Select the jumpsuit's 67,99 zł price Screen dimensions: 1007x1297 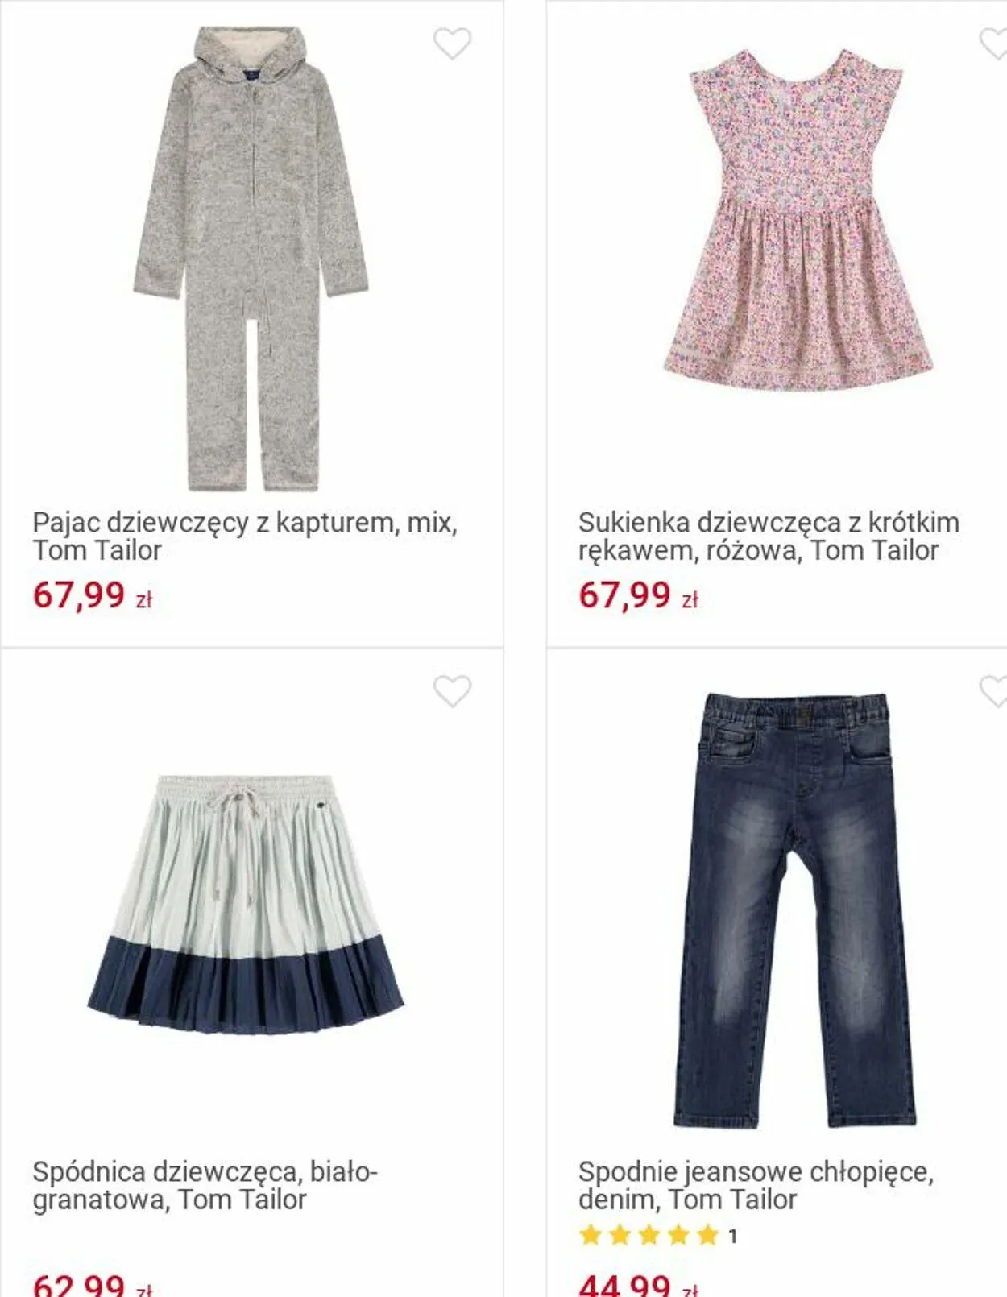click(x=93, y=596)
